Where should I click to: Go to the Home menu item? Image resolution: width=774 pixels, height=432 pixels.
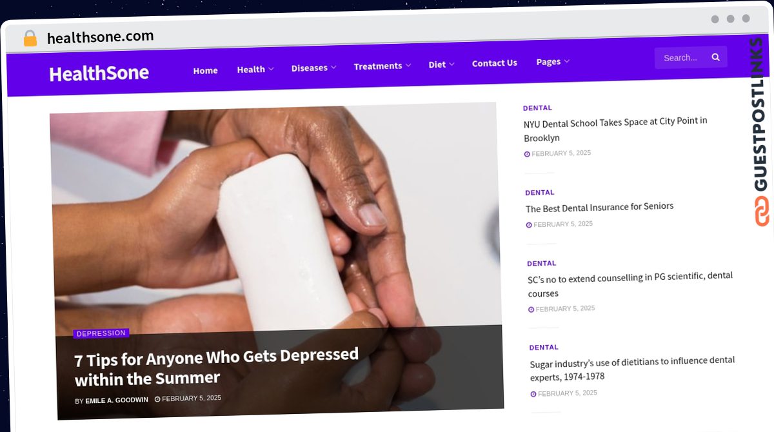point(205,70)
